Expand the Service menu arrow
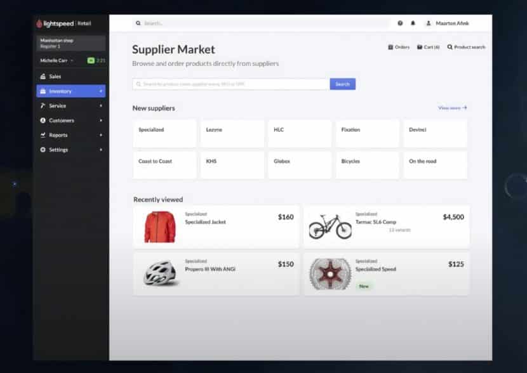527x373 pixels. point(100,106)
